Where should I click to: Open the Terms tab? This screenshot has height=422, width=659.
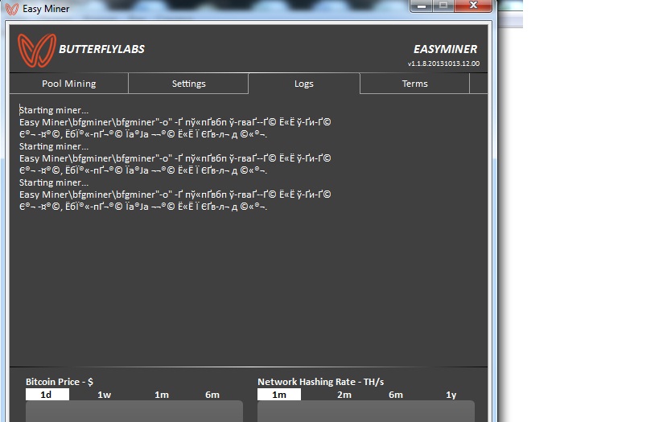coord(415,83)
